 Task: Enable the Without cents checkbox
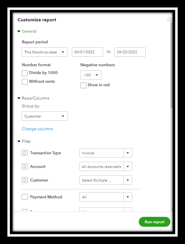point(25,82)
